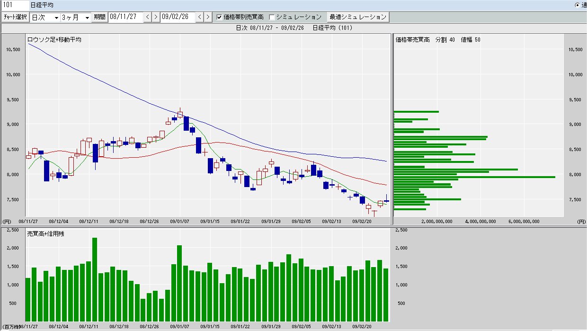Screen dimensions: 587x331
Task: Click the candlestick at the early January peak
Action: pos(180,114)
